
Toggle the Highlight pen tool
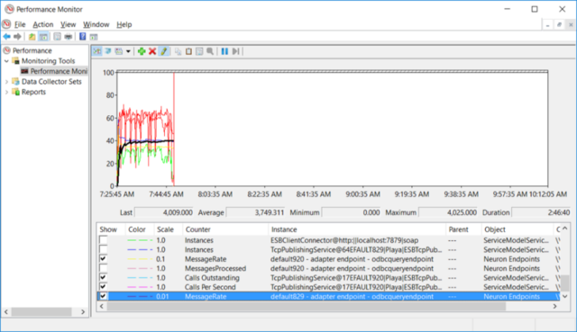pos(164,51)
